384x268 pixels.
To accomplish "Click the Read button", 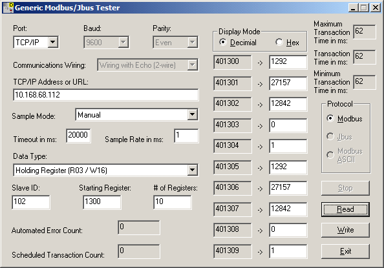I will pos(345,209).
